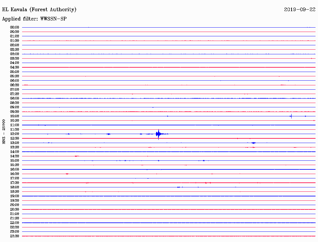Viewport: 318px width, 242px height.
Task: Click the 16:30 time label
Action: coord(15,174)
